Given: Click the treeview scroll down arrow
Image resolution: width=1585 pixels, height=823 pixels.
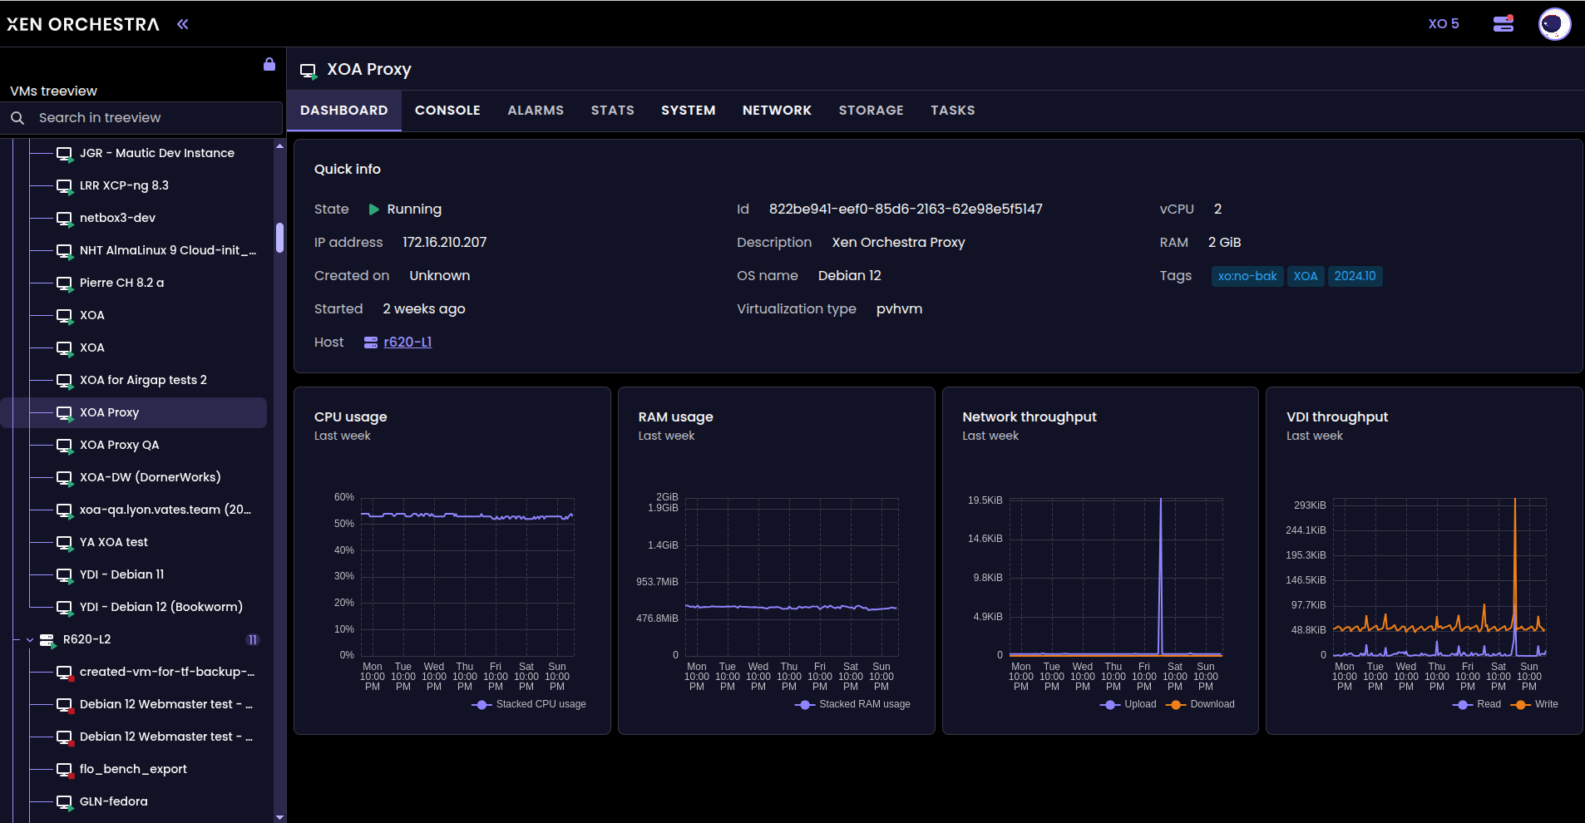Looking at the screenshot, I should pos(279,817).
